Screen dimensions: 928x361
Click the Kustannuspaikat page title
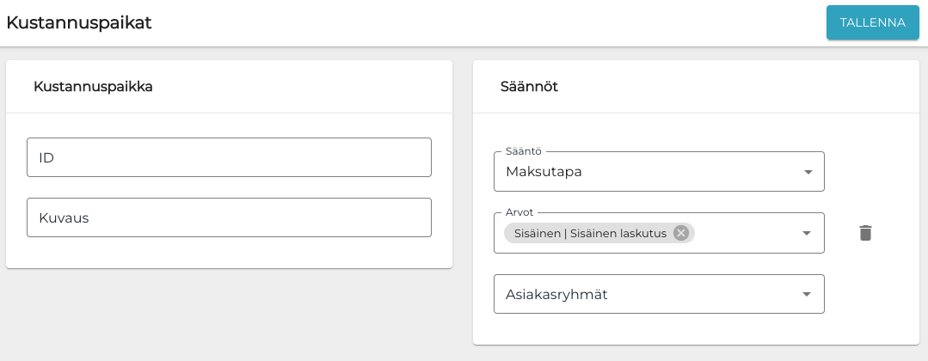click(x=79, y=22)
